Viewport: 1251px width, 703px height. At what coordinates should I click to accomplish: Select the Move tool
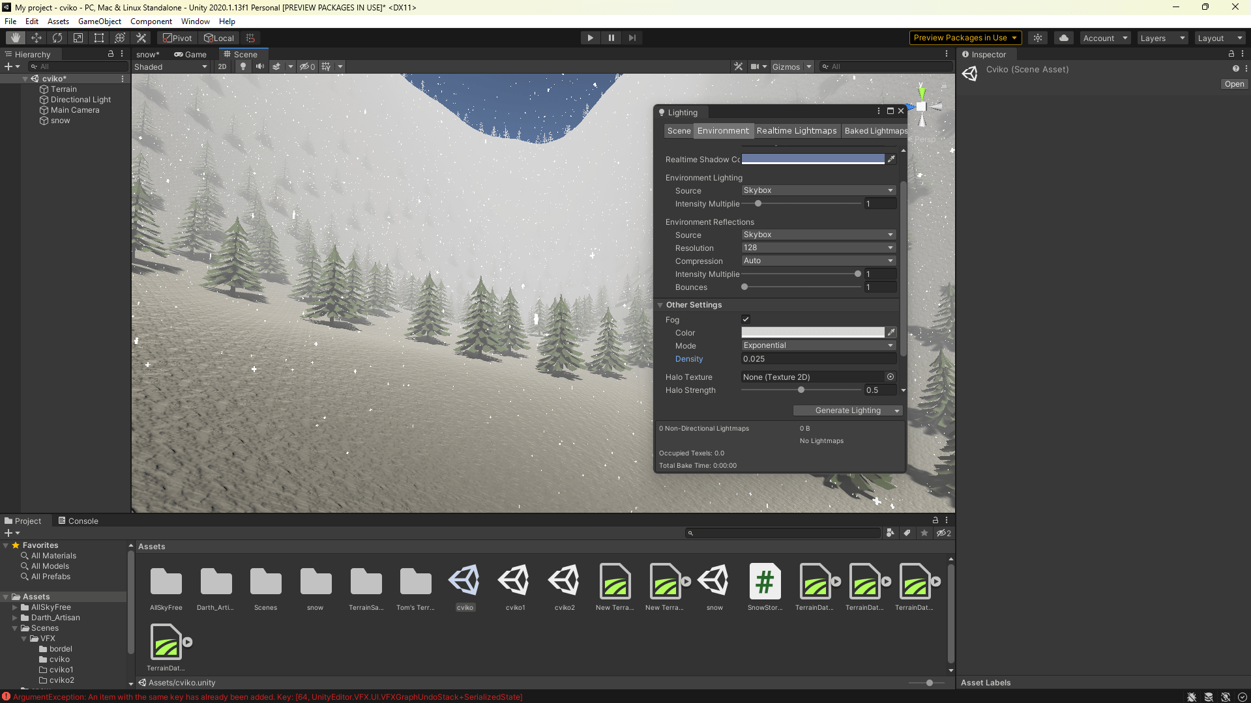point(37,38)
